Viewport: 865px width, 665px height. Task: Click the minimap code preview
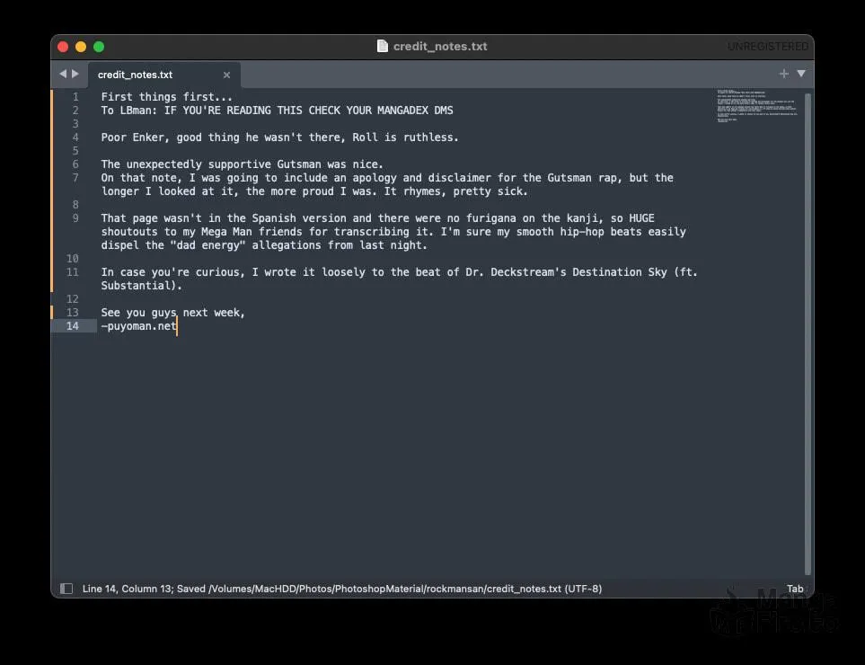[757, 105]
